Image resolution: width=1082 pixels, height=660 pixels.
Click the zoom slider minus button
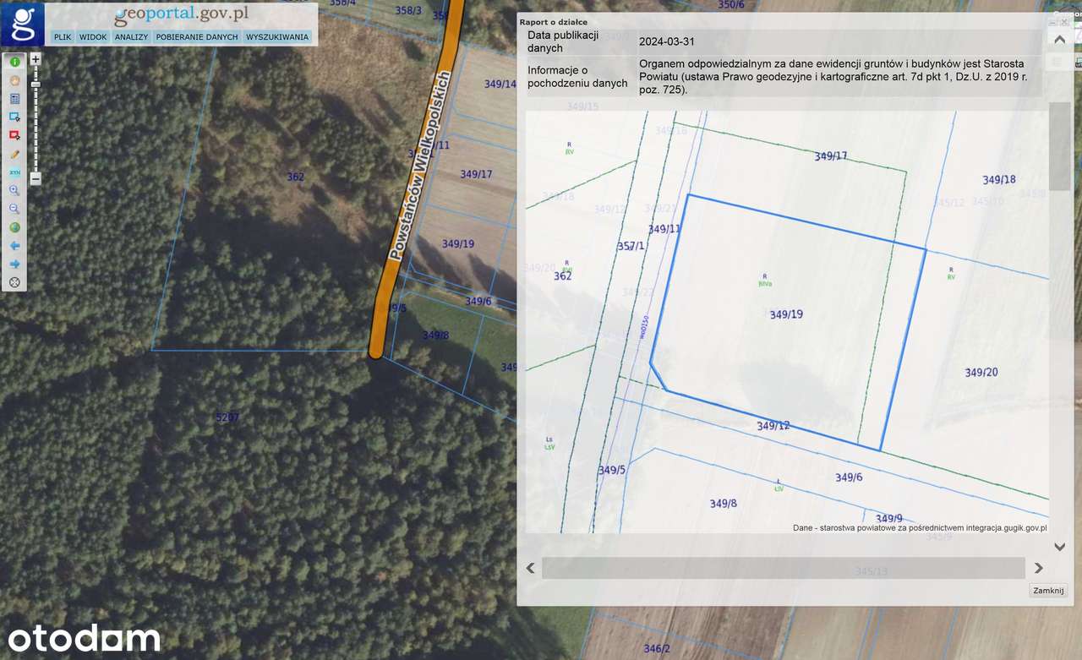(36, 178)
